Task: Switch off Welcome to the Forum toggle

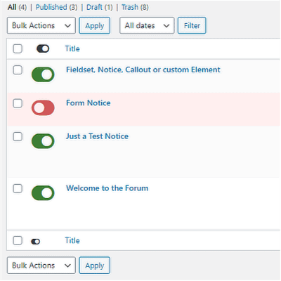Action: pyautogui.click(x=43, y=193)
